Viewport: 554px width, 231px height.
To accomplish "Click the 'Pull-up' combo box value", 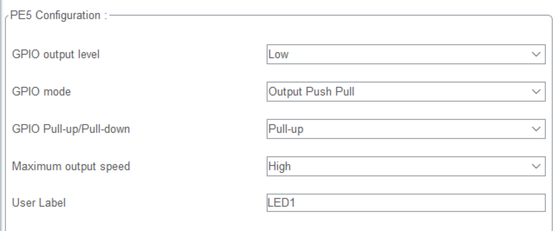I will (286, 129).
